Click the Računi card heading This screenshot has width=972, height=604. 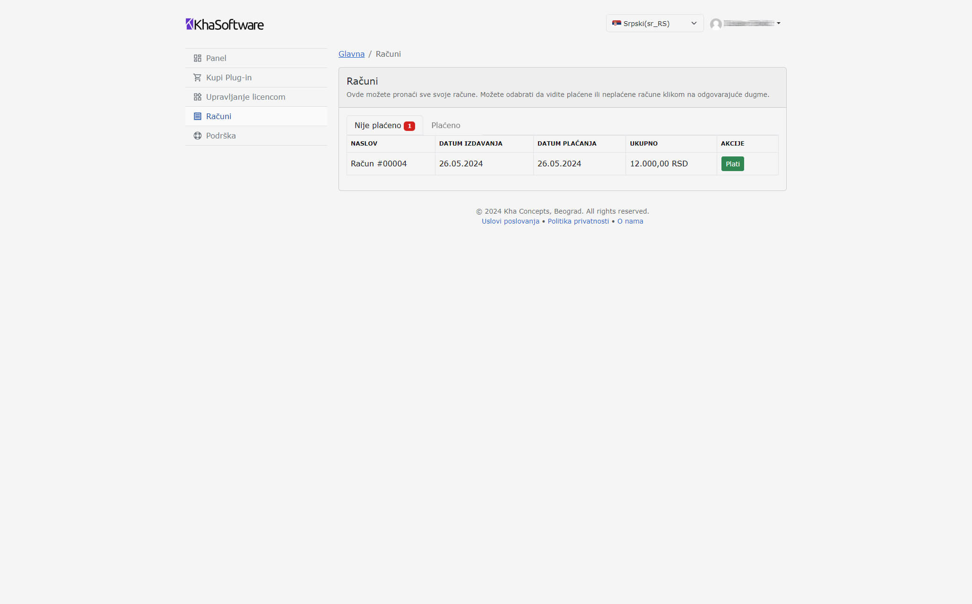pos(362,81)
